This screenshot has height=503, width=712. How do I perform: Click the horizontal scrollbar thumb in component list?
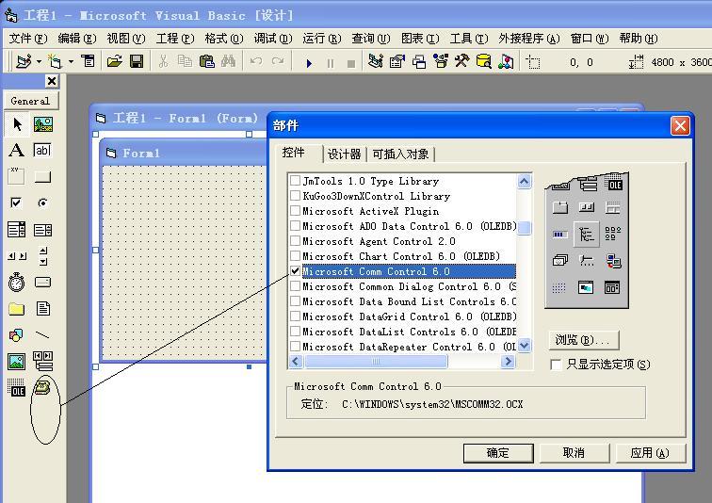(x=375, y=362)
